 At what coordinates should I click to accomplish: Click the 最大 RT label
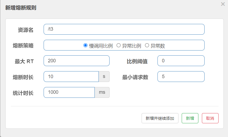(x=24, y=61)
